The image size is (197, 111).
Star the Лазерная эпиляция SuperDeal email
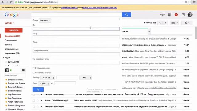(x=38, y=107)
